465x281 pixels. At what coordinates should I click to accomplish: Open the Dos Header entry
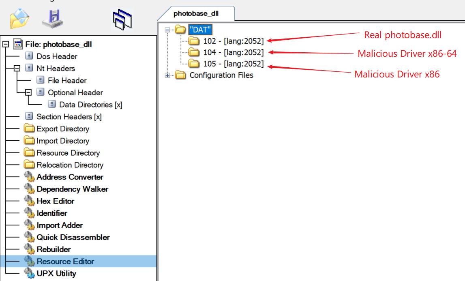pos(57,56)
